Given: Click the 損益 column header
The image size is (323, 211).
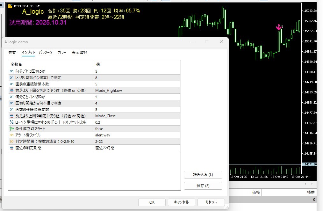Looking at the screenshot, I should coord(311,193).
